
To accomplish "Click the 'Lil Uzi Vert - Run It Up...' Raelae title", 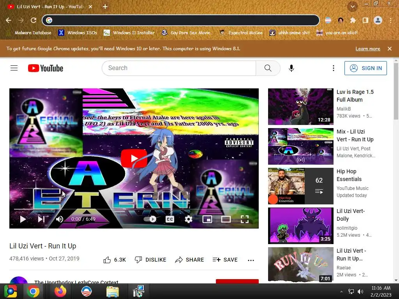I will (x=351, y=255).
